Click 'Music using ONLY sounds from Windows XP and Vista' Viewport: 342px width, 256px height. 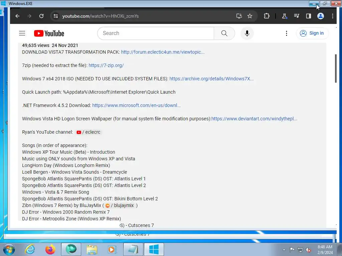click(x=78, y=159)
